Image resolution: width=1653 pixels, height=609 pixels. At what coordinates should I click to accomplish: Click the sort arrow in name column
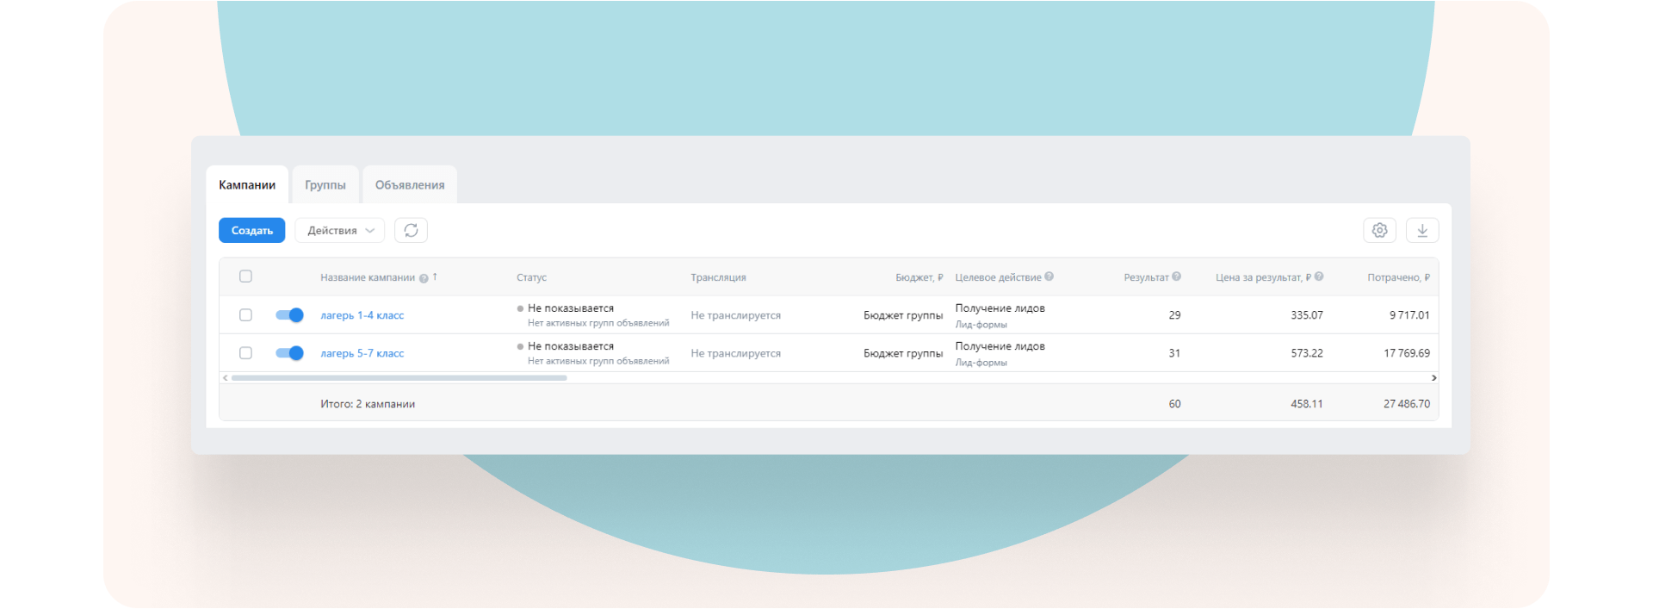click(435, 277)
